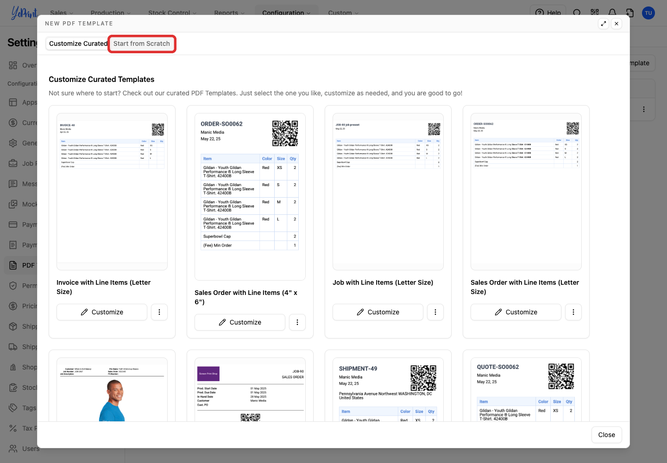The width and height of the screenshot is (667, 463).
Task: Open the template preview with man in blue shirt
Action: (x=112, y=389)
